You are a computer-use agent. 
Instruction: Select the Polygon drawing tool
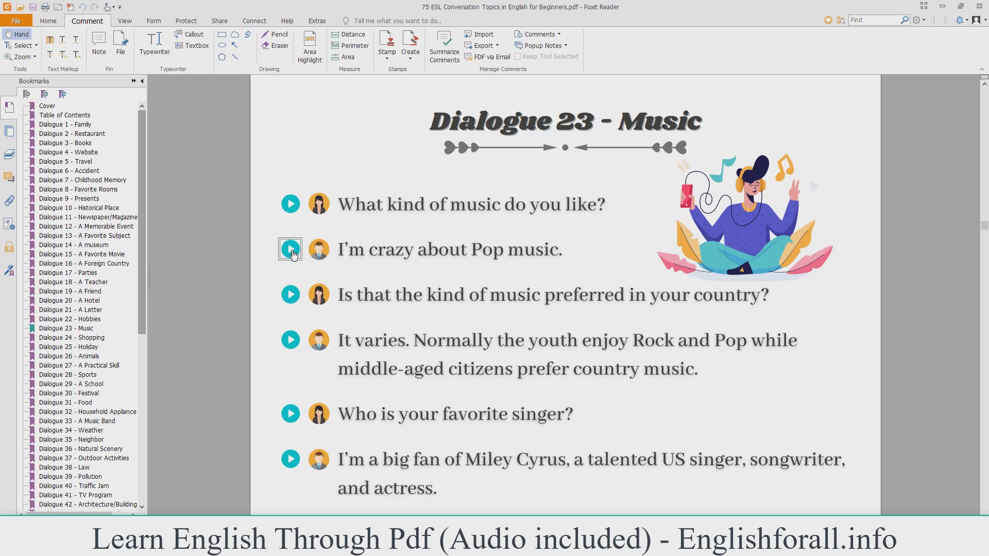222,57
